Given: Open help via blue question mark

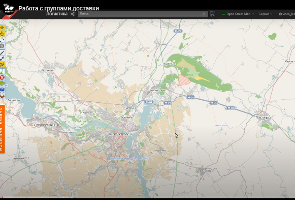Looking at the screenshot, I should click(2, 89).
